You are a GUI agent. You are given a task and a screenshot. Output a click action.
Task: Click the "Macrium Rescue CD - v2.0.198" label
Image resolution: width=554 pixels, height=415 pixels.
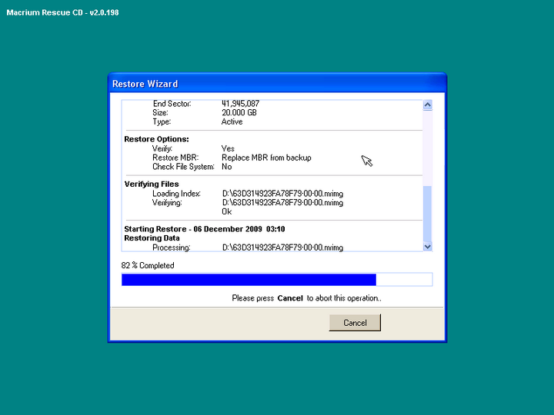[x=62, y=12]
